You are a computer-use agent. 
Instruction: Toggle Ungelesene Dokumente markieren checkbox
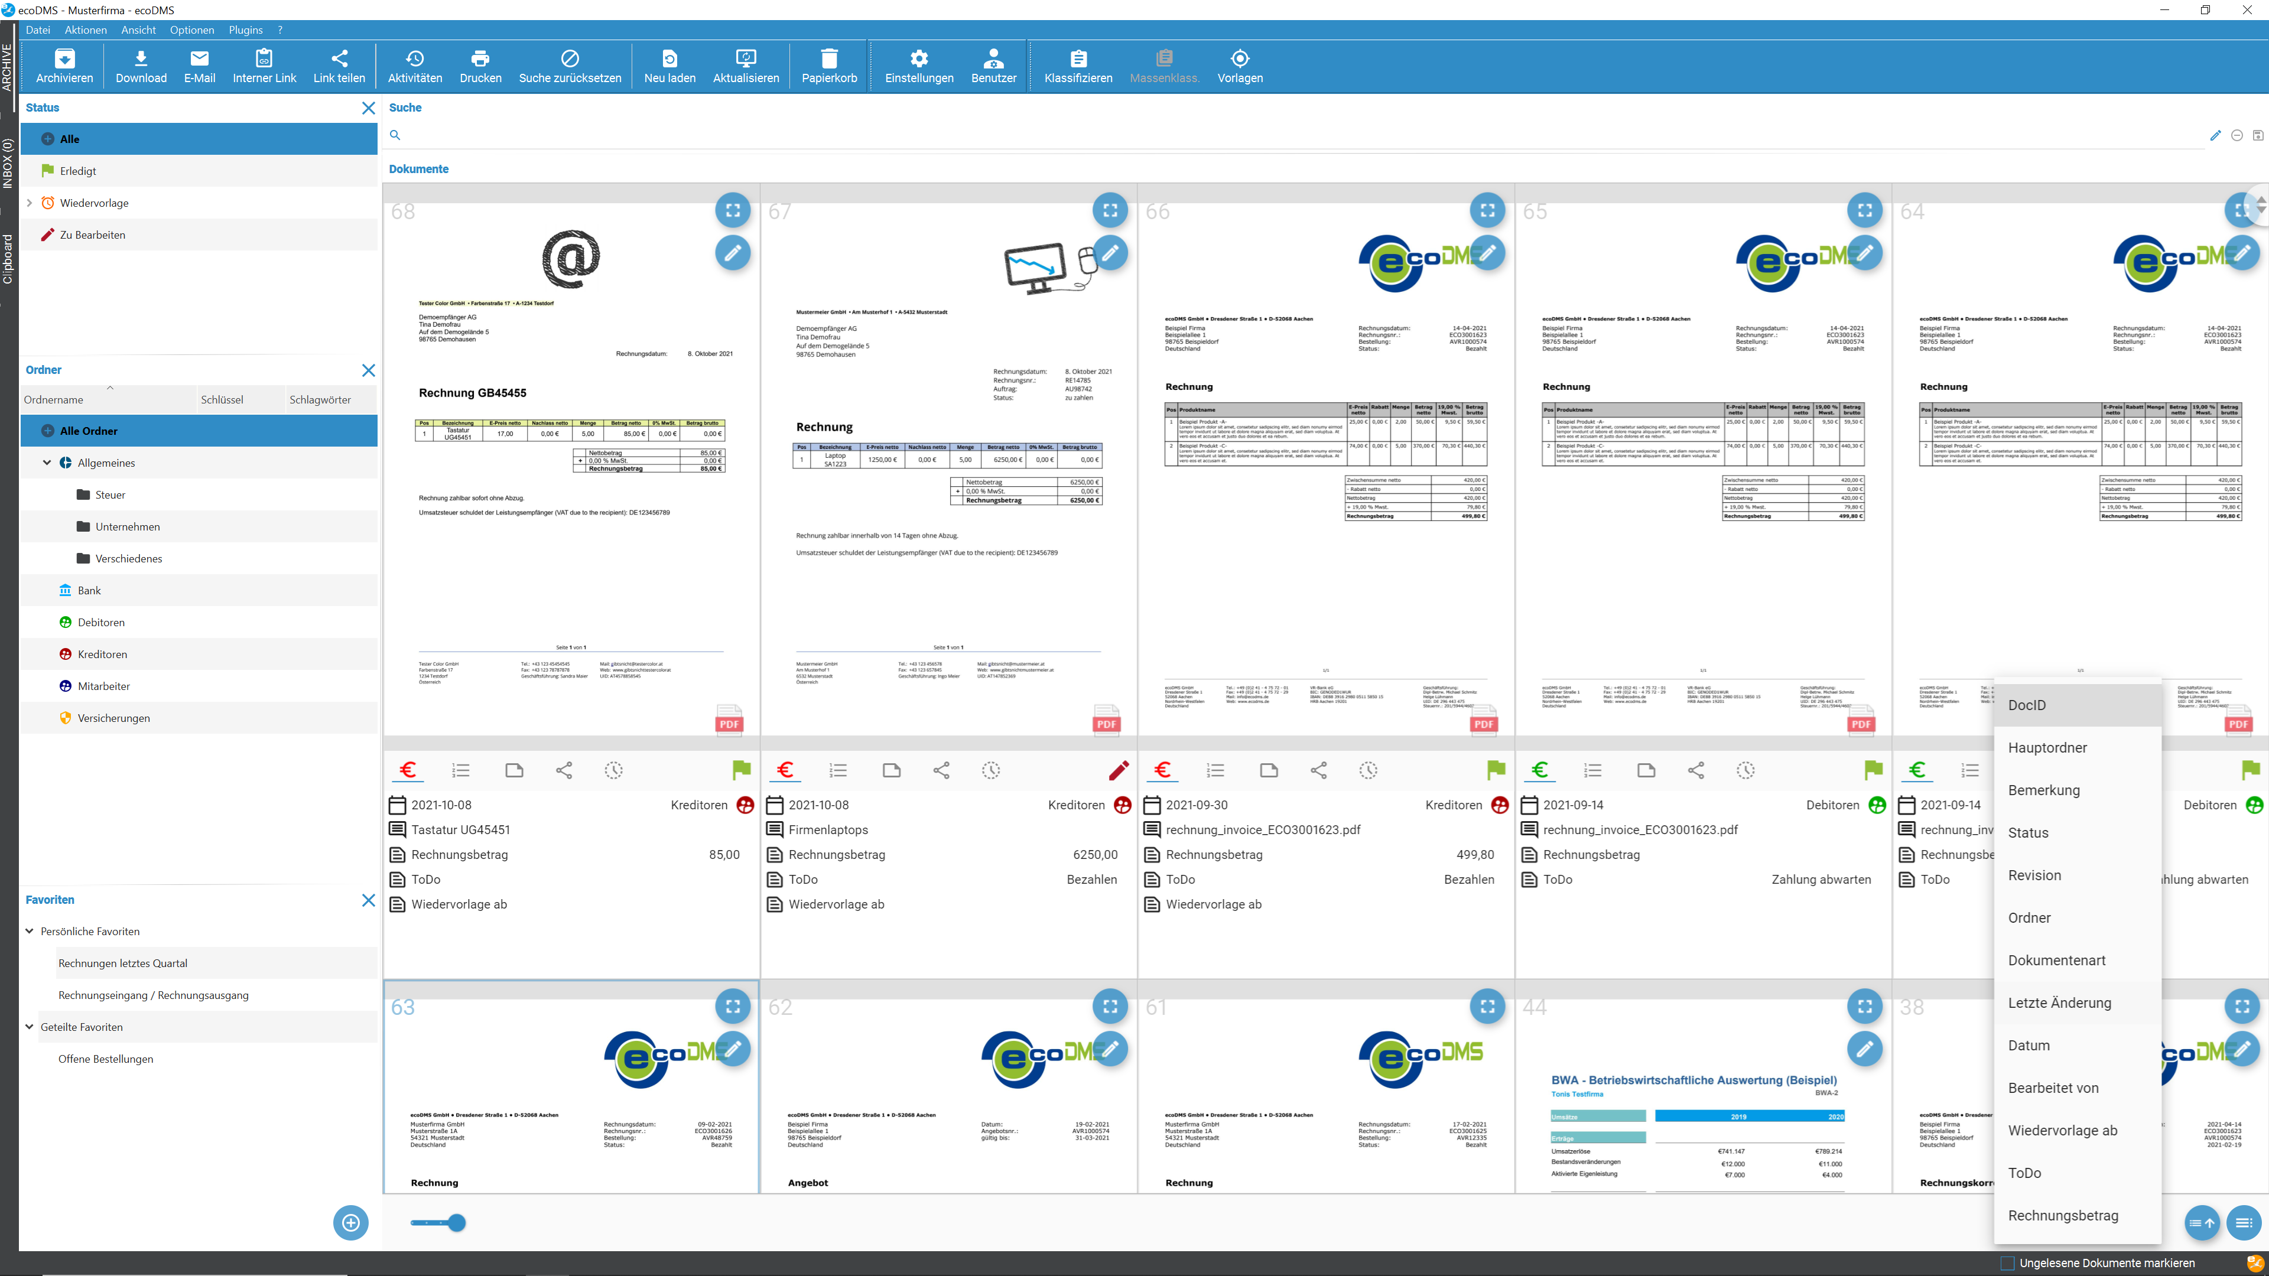tap(2007, 1263)
